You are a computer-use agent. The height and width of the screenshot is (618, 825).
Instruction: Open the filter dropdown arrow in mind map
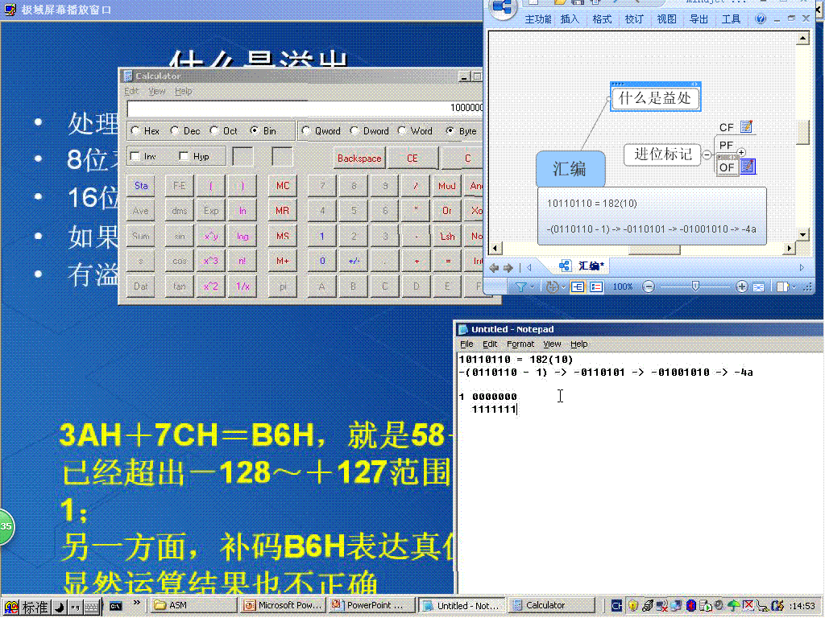point(533,287)
